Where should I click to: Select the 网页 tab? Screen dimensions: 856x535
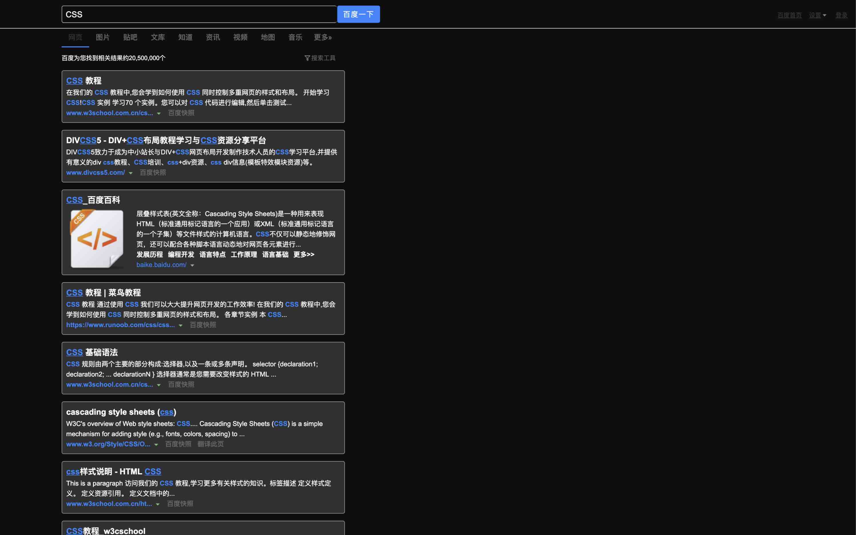point(75,37)
